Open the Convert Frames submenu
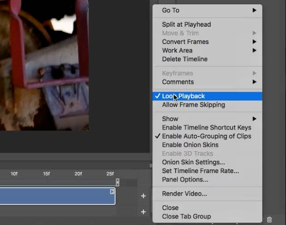 [207, 42]
